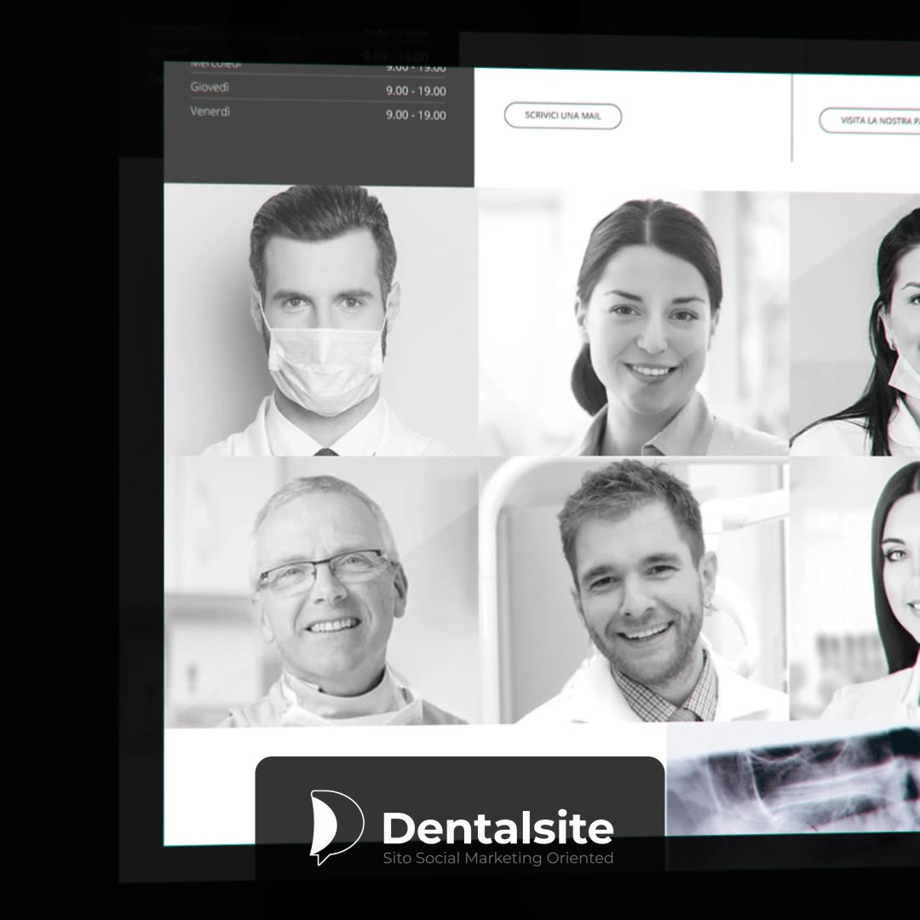Click photo of bearded man in checkered shirt
Screen dimensions: 920x920
click(x=635, y=592)
